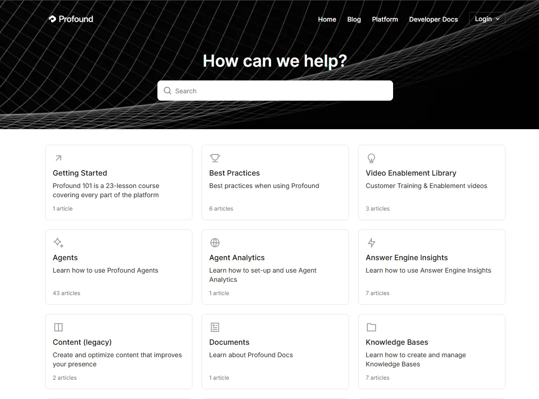The height and width of the screenshot is (399, 539).
Task: Click 'Learn about Profound Docs' text
Action: (251, 355)
